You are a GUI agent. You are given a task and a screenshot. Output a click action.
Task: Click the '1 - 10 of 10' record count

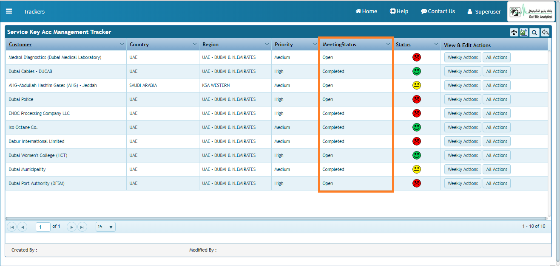click(x=534, y=226)
